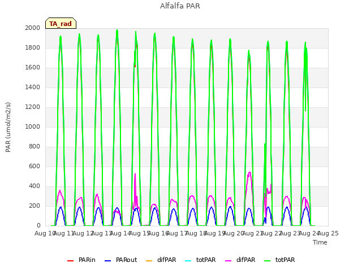Click the 1600 y-axis tick label
The width and height of the screenshot is (362, 271).
(33, 68)
